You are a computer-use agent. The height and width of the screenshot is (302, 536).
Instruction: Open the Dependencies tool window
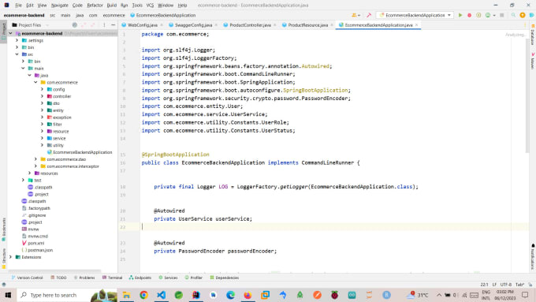[x=224, y=278]
